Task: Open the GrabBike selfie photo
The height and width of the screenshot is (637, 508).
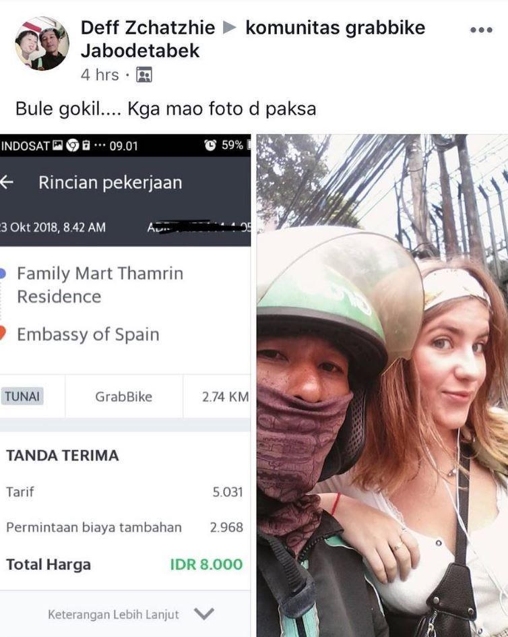Action: tap(382, 386)
